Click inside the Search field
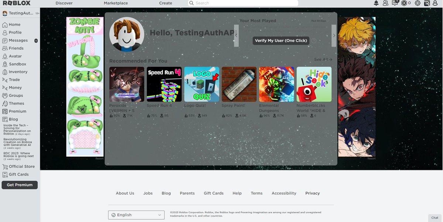This screenshot has width=443, height=222. tap(243, 3)
